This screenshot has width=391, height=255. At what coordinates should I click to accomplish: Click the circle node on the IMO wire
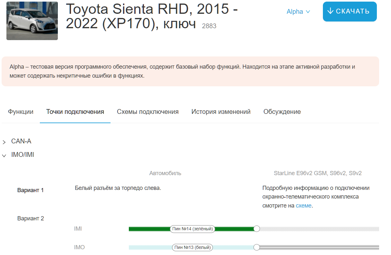click(256, 247)
